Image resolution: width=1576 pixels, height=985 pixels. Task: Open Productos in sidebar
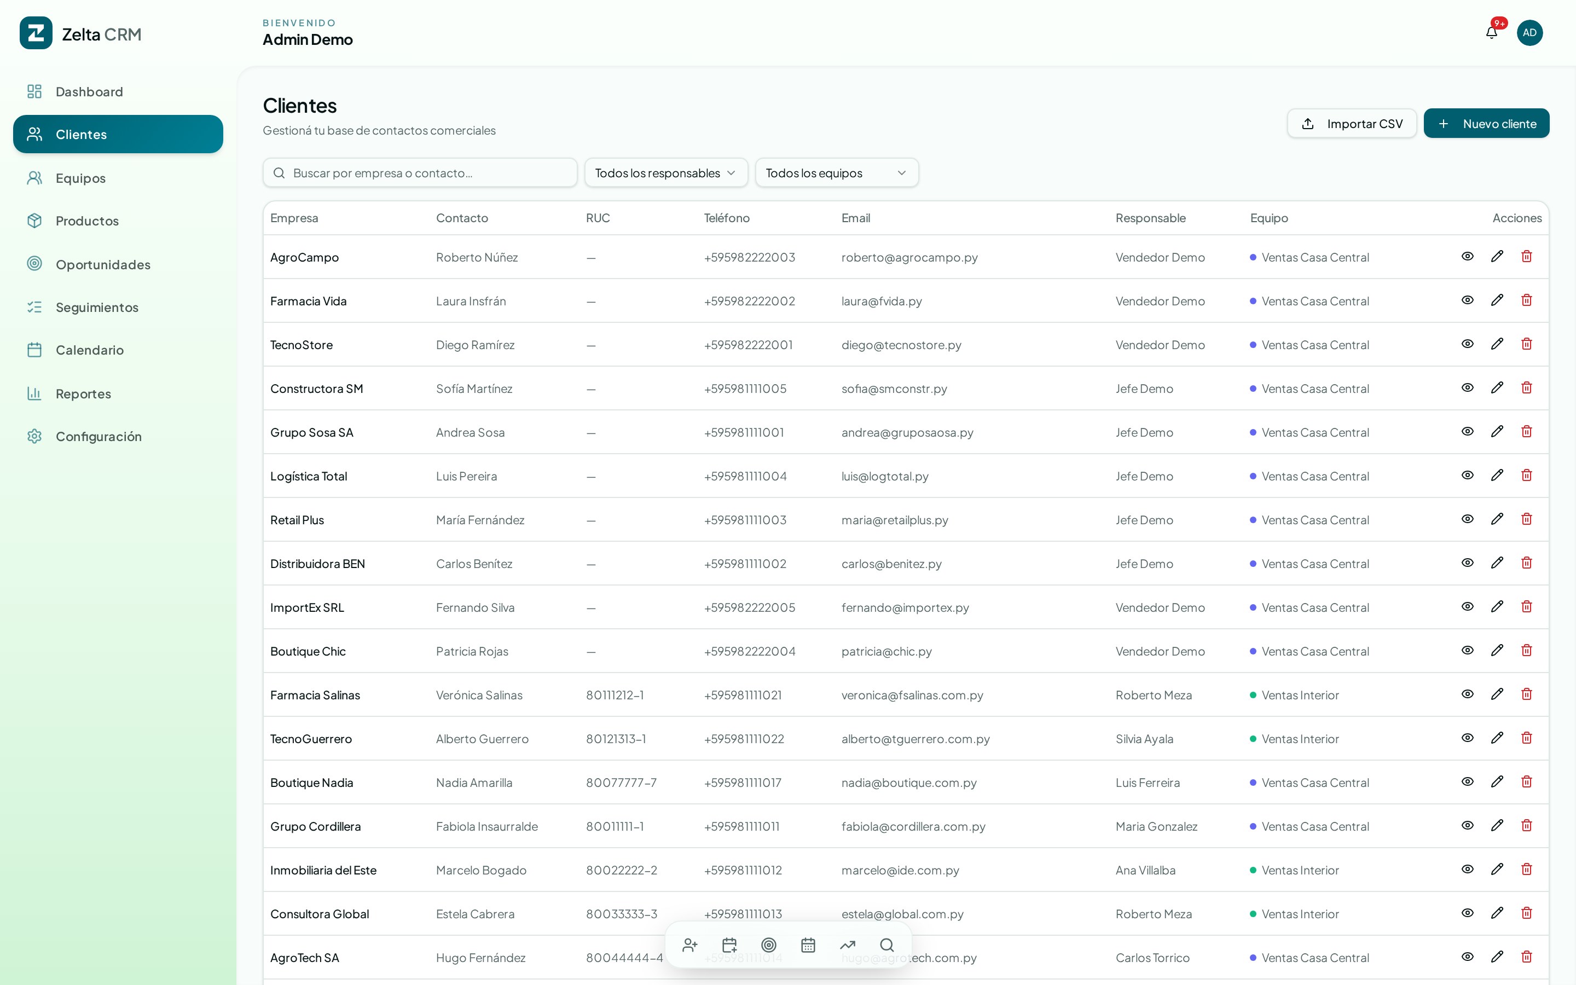click(118, 221)
